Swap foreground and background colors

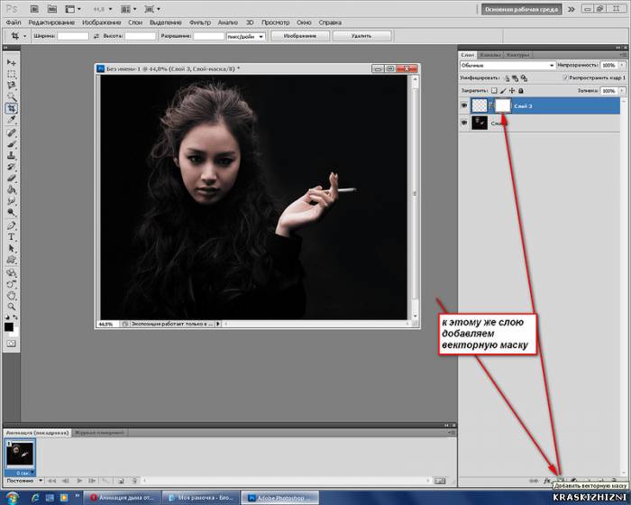click(15, 317)
